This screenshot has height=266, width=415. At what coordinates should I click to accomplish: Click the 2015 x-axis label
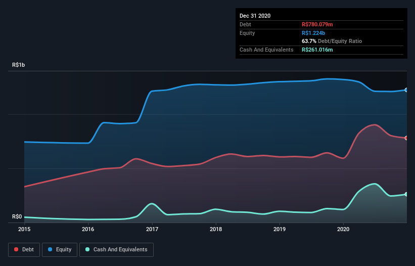24,229
